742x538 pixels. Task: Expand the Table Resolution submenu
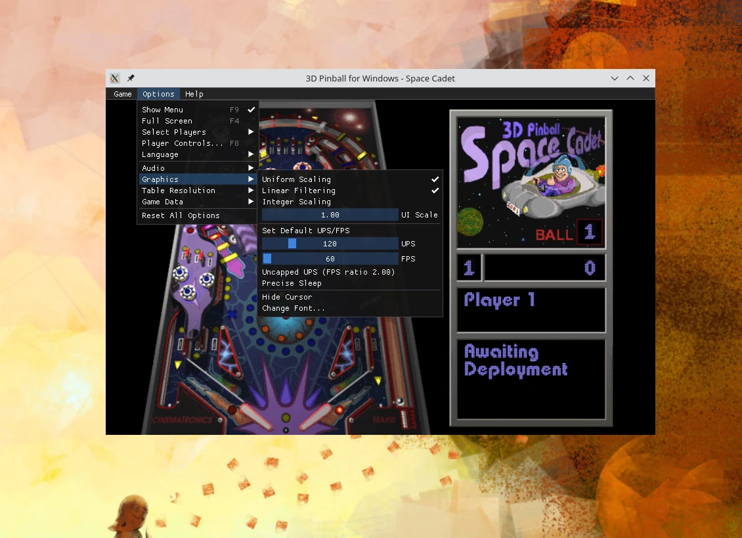[198, 191]
